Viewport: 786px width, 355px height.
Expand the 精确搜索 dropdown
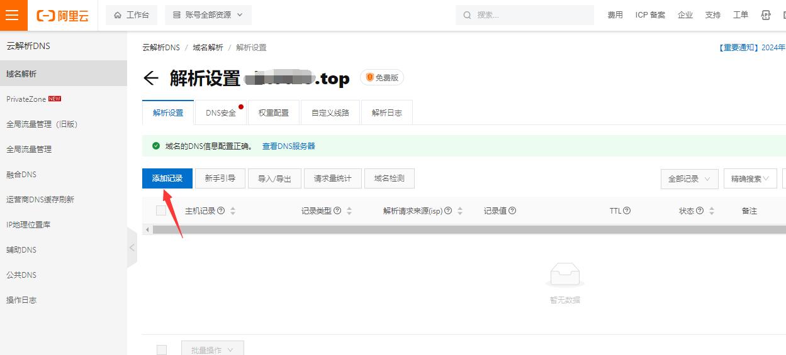point(750,178)
